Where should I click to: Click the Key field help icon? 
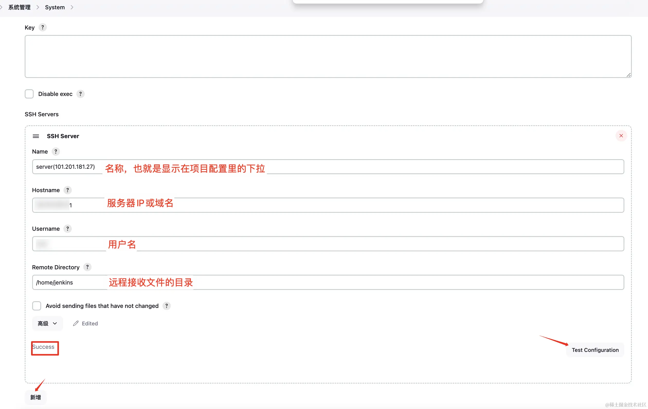(x=42, y=27)
